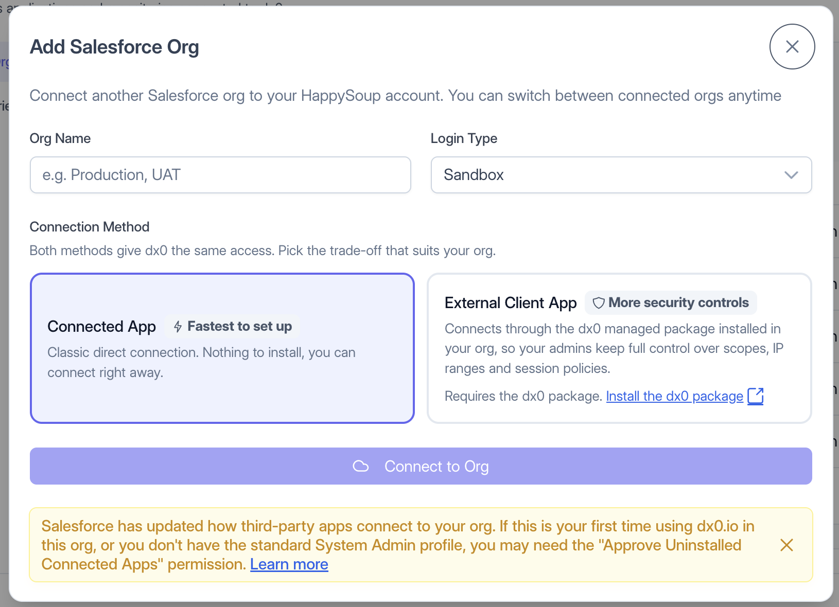Click the lightning bolt Fastest icon
This screenshot has width=839, height=607.
[x=178, y=327]
